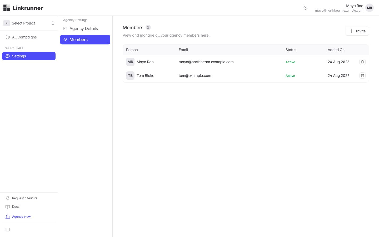
Task: Open the Maya Rao account menu
Action: pos(344,8)
